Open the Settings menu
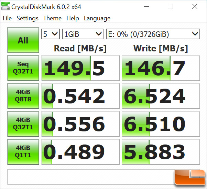207x189 pixels. coord(28,18)
